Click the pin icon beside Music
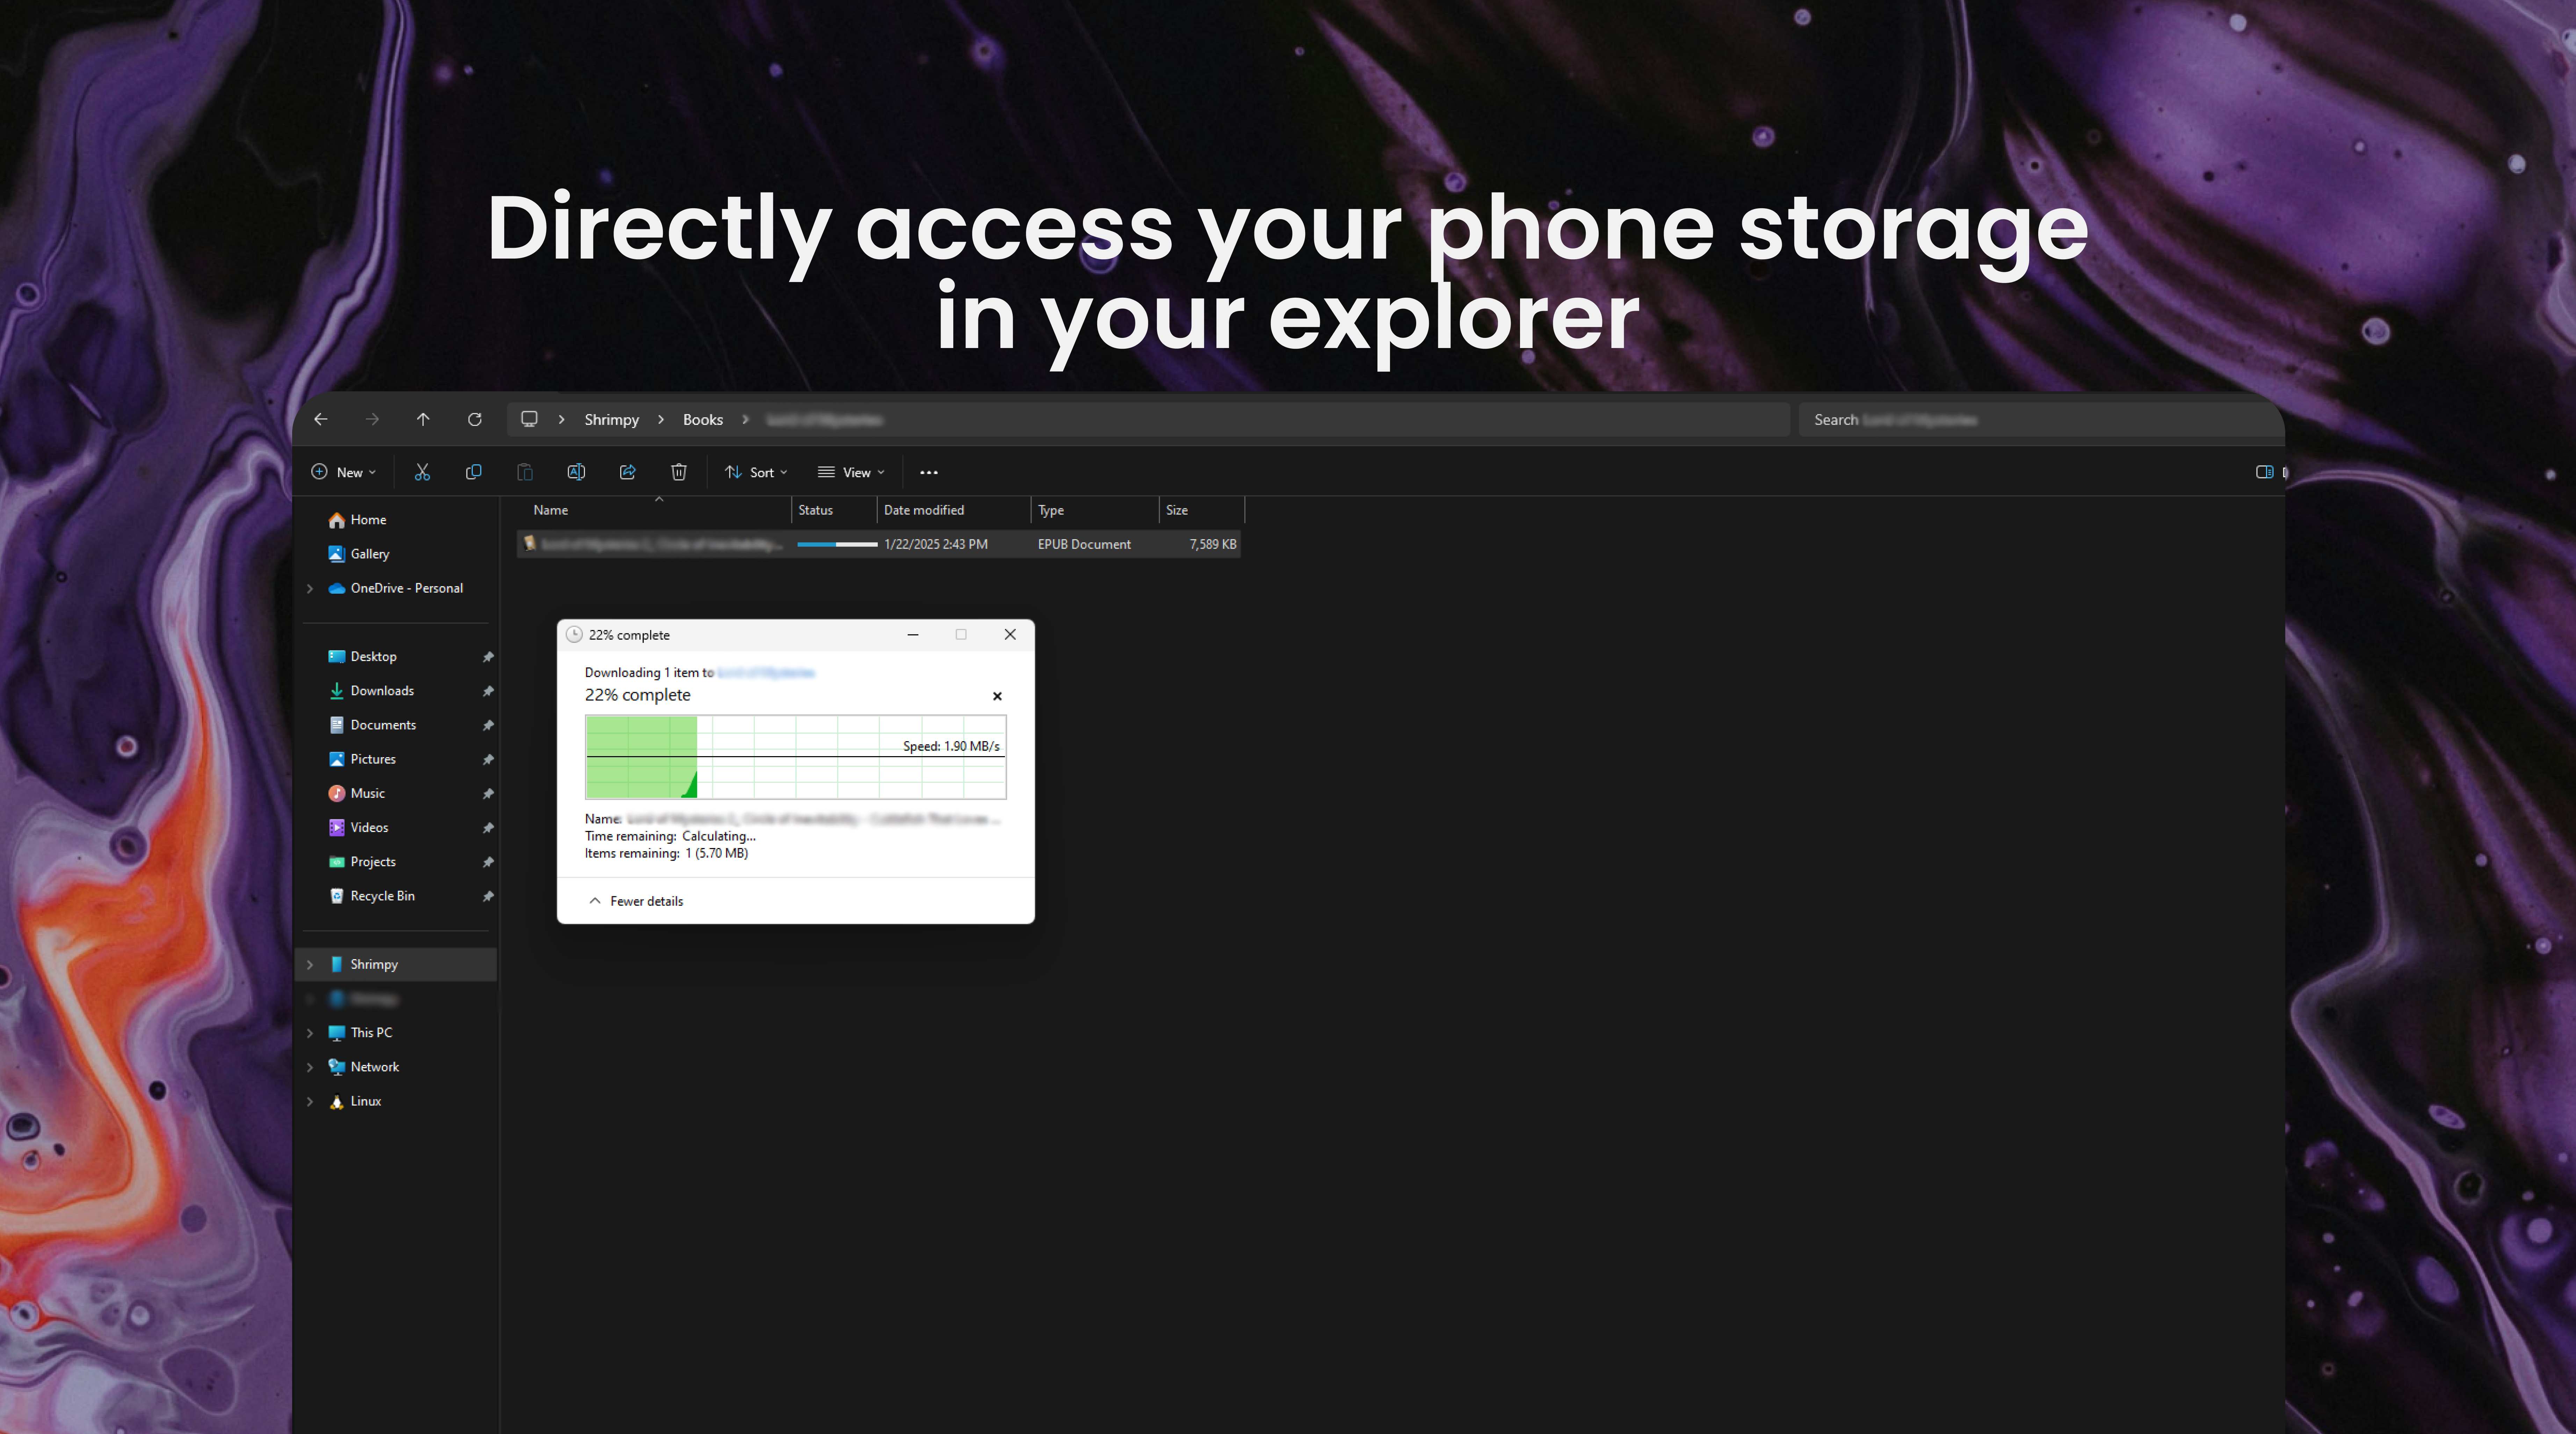This screenshot has height=1434, width=2576. click(488, 793)
